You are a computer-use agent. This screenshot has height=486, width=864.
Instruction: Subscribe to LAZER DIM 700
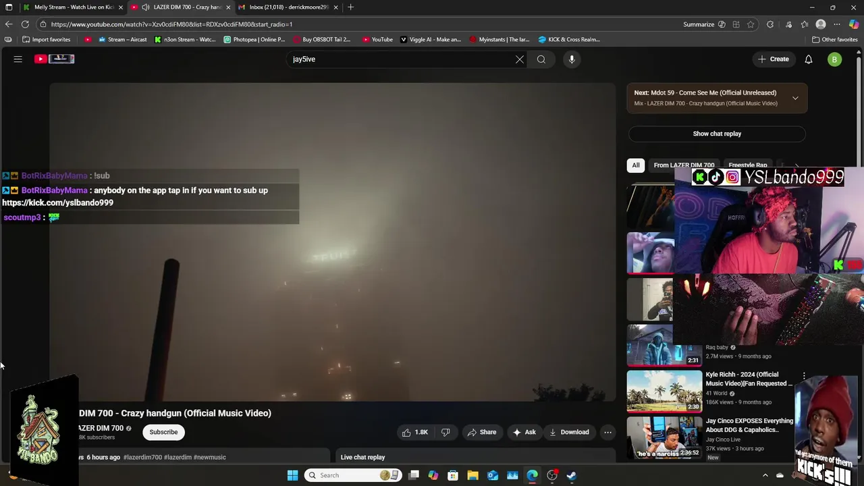pos(163,432)
